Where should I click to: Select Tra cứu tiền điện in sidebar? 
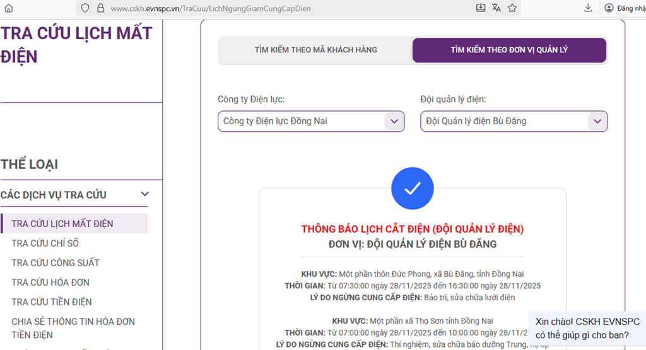(52, 302)
